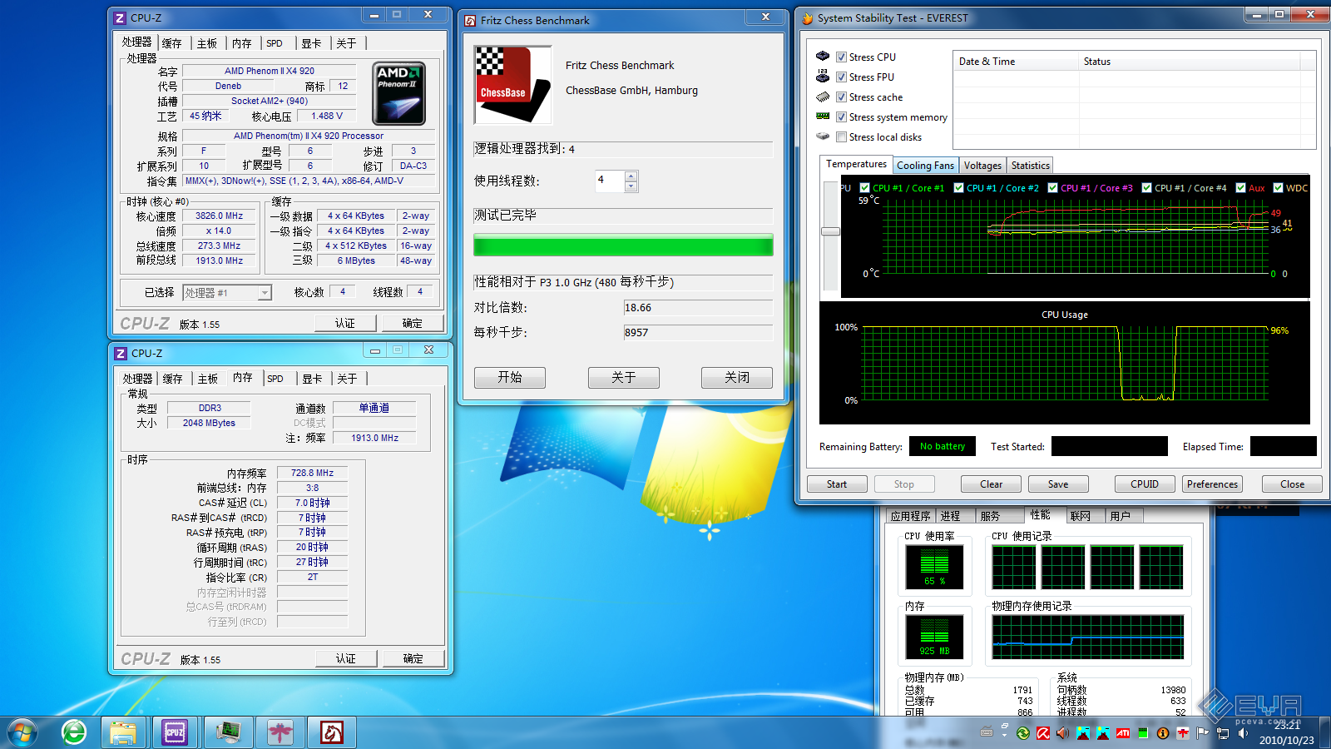
Task: Open the SPD tab in the top CPU-Z window
Action: pos(275,43)
